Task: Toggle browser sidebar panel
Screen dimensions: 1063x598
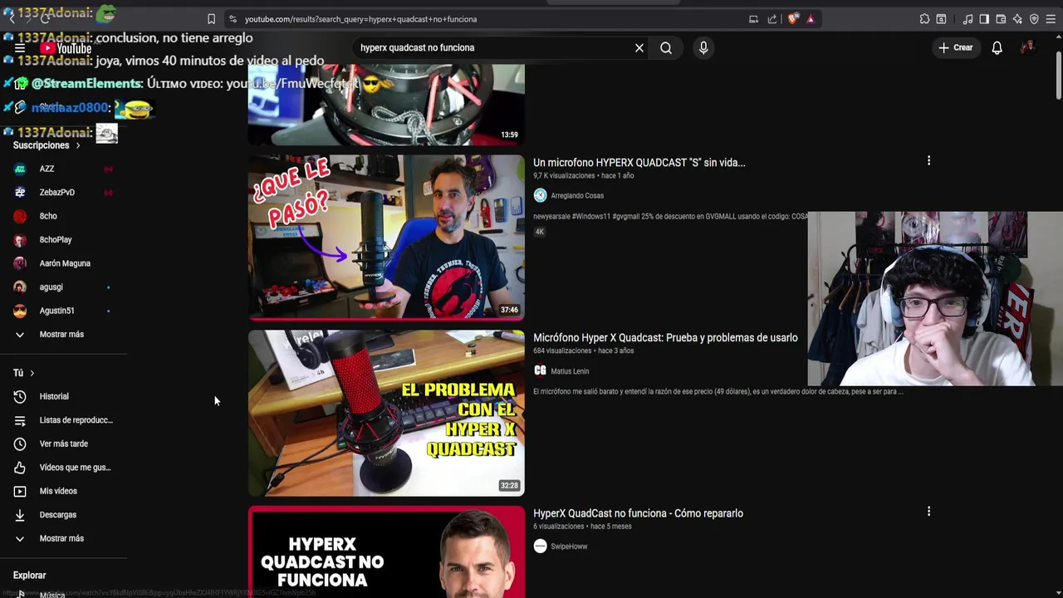Action: [x=984, y=19]
